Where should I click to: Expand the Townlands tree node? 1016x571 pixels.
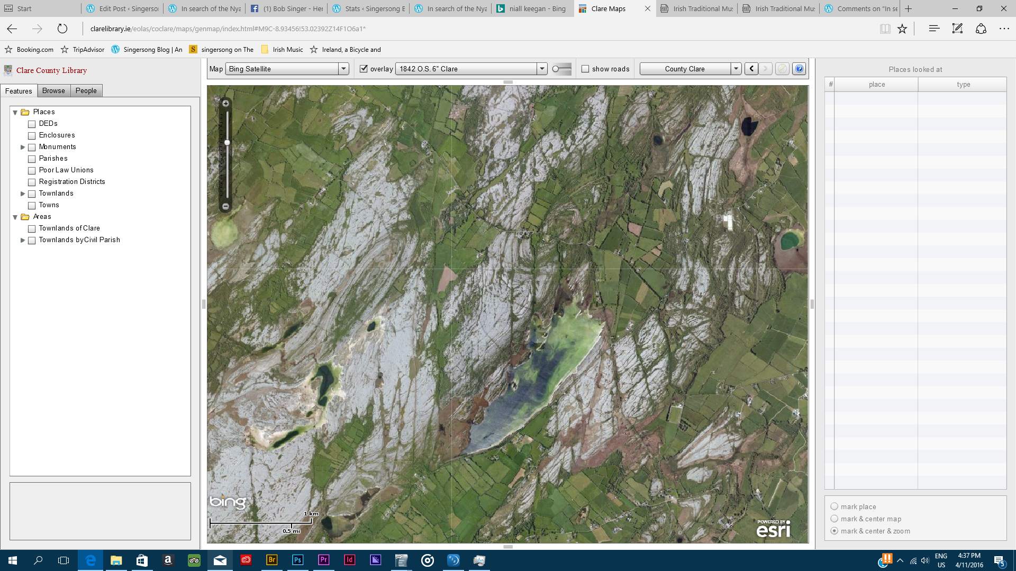23,194
